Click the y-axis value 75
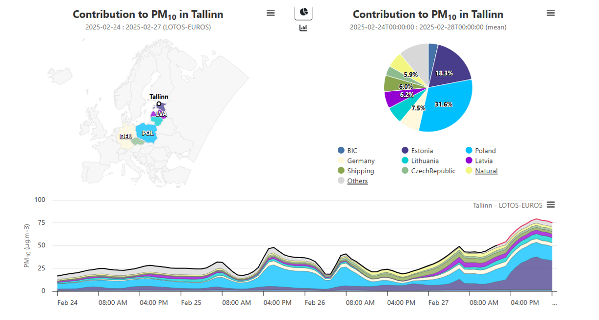 pyautogui.click(x=41, y=222)
